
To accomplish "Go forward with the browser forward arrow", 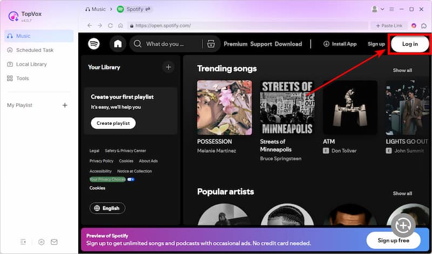I will 100,25.
